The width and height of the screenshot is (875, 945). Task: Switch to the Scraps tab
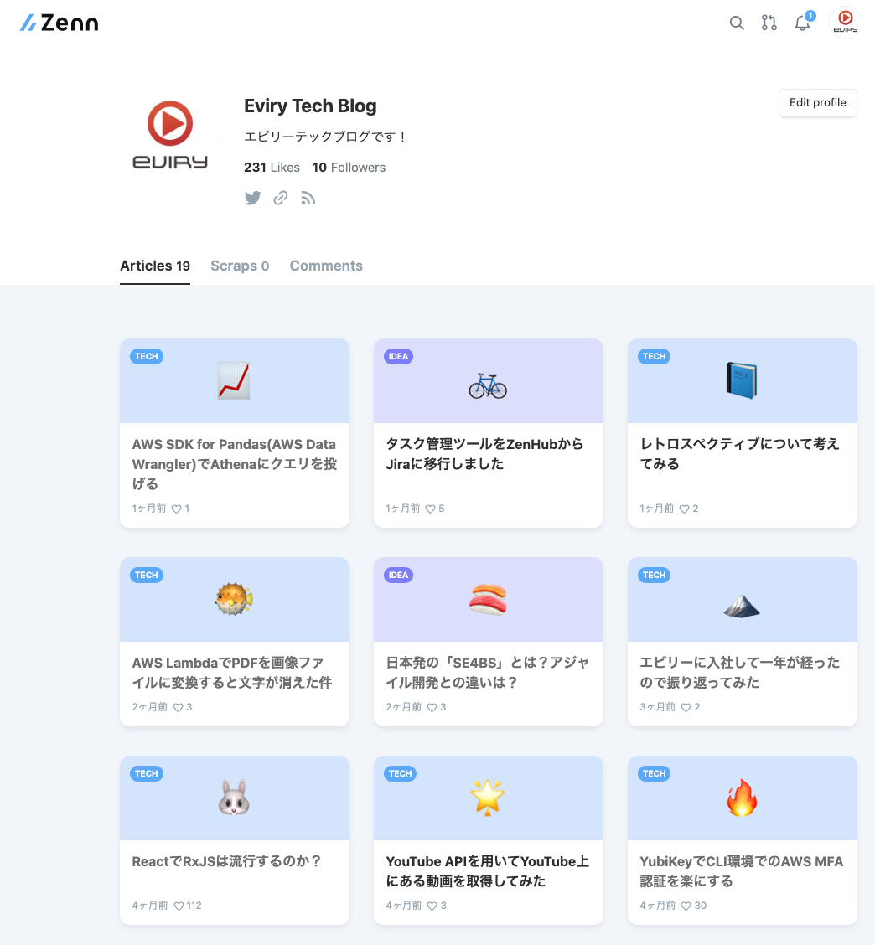tap(240, 266)
